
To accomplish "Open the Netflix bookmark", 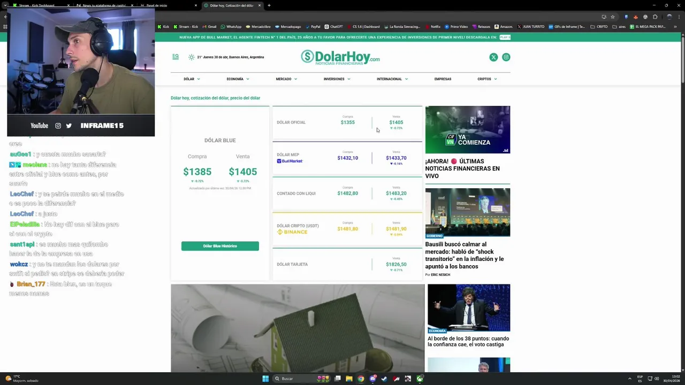I will [432, 26].
